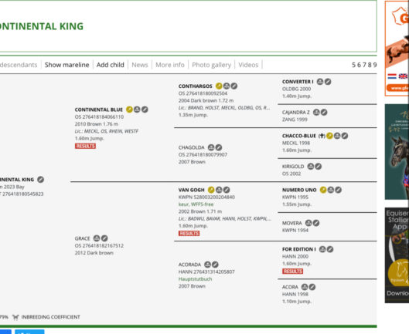Click gold icon beside NUMERO UNO
This screenshot has height=334, width=409.
point(323,190)
